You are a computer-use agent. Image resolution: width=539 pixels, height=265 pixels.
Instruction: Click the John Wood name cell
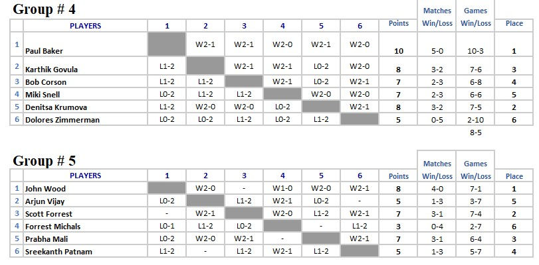click(x=45, y=189)
